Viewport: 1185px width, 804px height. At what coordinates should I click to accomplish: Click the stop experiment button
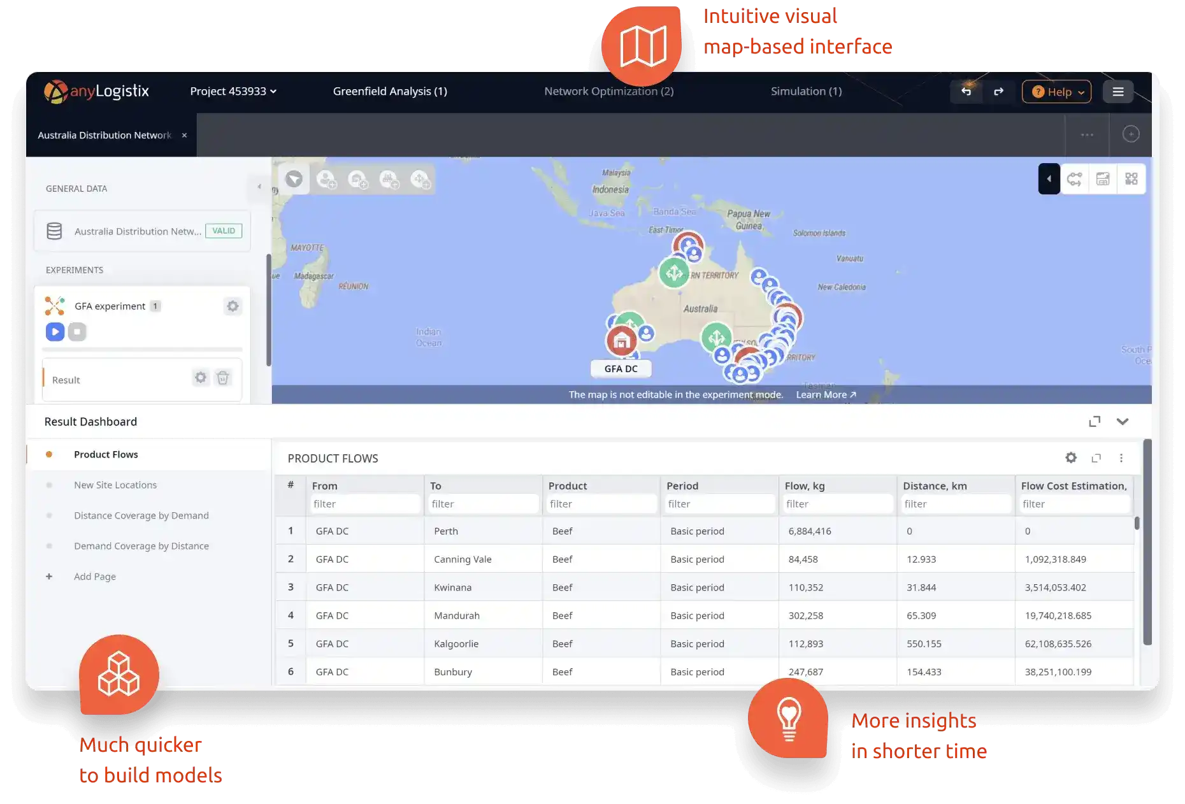point(77,331)
